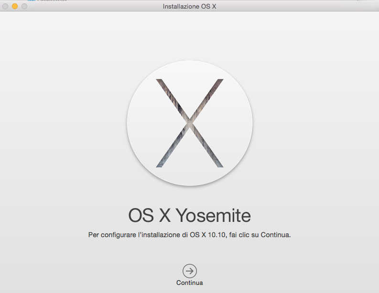Click the 'OS X Yosemite' heading text
This screenshot has height=293, width=379.
[189, 215]
